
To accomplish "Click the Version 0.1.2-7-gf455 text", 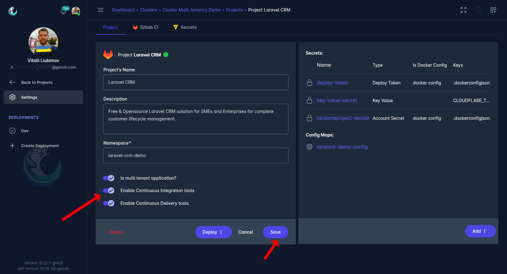I will pos(43,263).
